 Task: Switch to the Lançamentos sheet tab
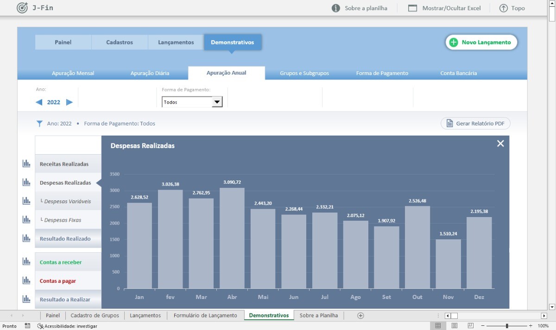(145, 316)
